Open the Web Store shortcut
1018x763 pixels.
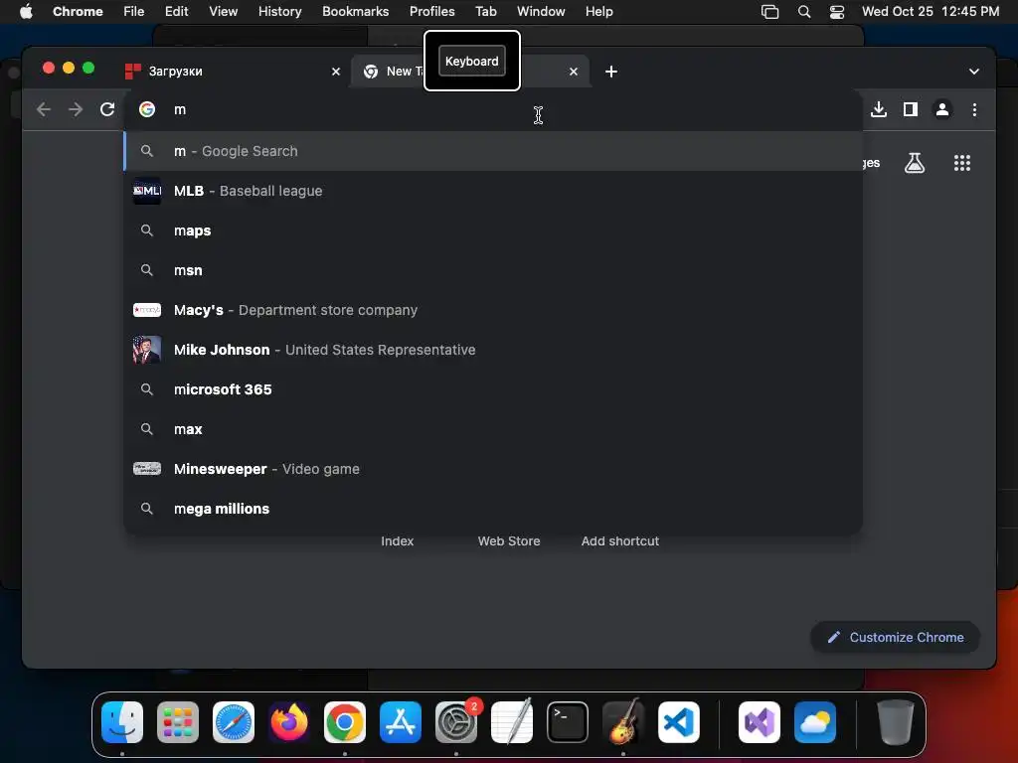pyautogui.click(x=509, y=541)
